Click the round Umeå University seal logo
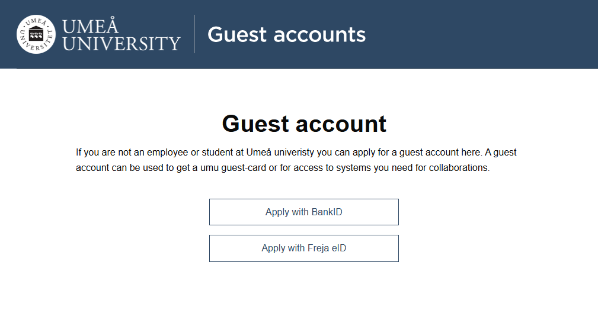 (x=36, y=34)
